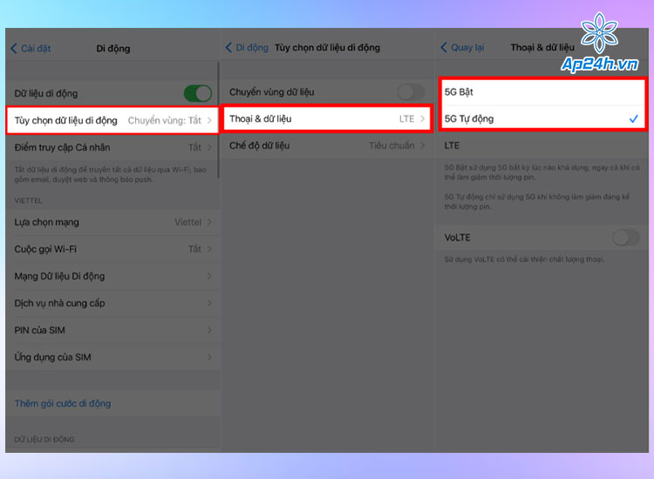Image resolution: width=654 pixels, height=479 pixels.
Task: Click the Di động scrollbar
Action: click(218, 120)
